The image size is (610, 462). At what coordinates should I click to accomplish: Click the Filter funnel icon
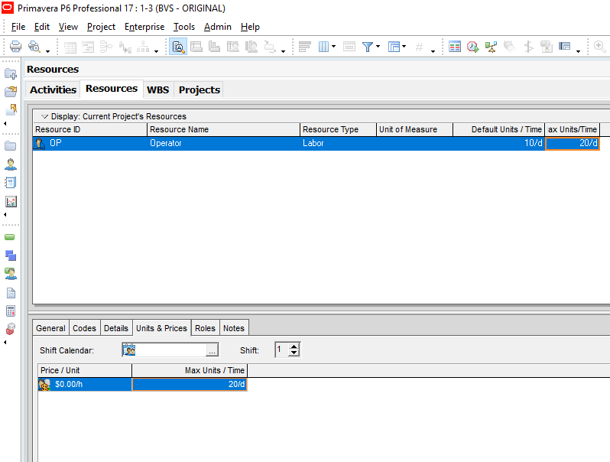pyautogui.click(x=367, y=47)
